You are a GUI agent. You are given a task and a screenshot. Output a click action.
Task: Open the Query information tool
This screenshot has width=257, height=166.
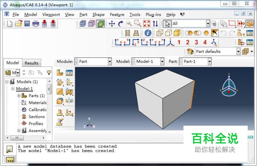click(148, 33)
